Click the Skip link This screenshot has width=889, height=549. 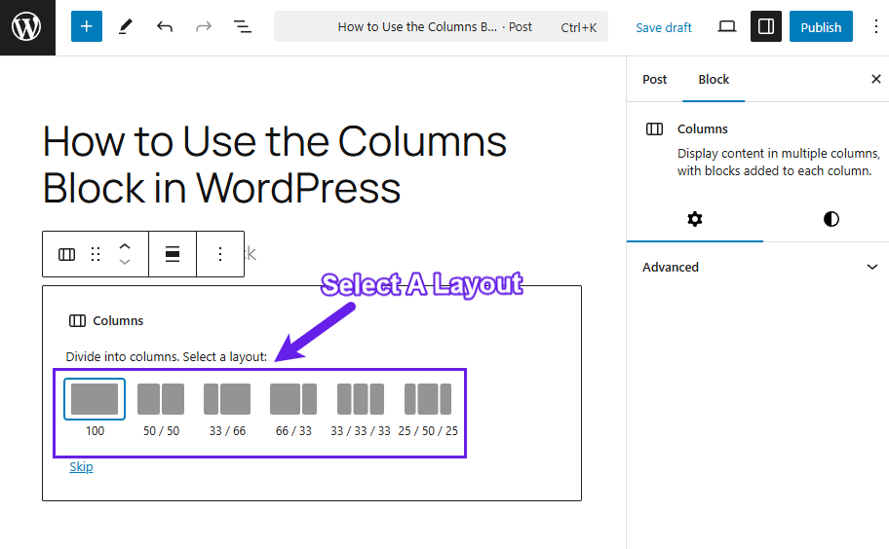(81, 467)
